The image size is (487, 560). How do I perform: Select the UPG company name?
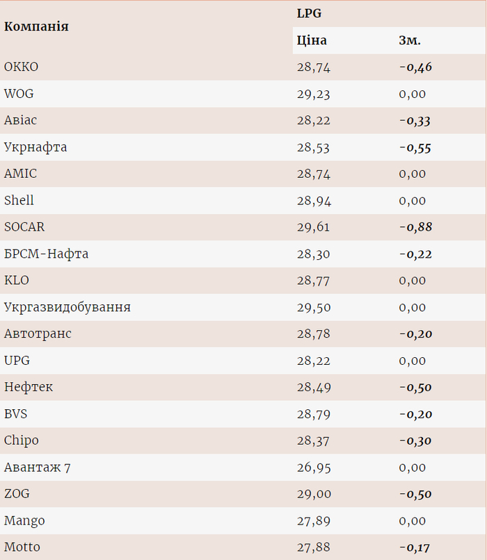click(x=17, y=361)
